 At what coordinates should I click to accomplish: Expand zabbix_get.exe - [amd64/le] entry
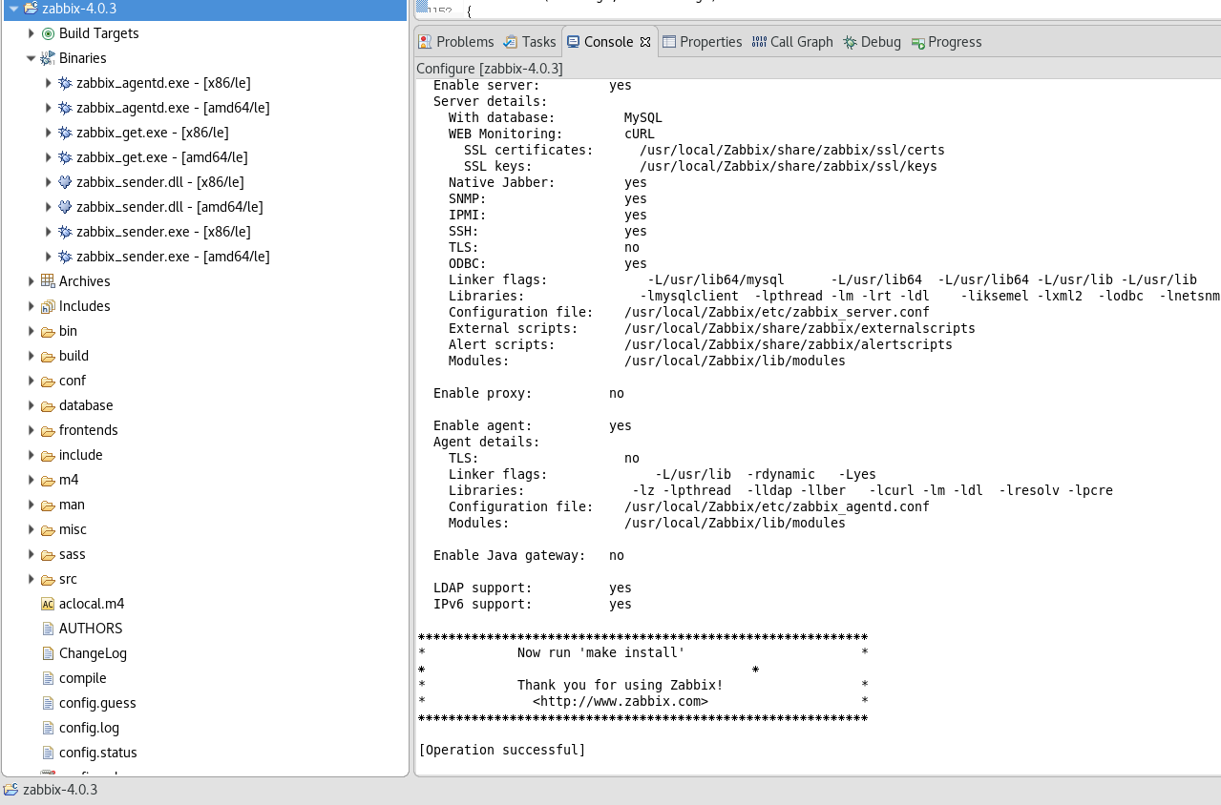(49, 157)
